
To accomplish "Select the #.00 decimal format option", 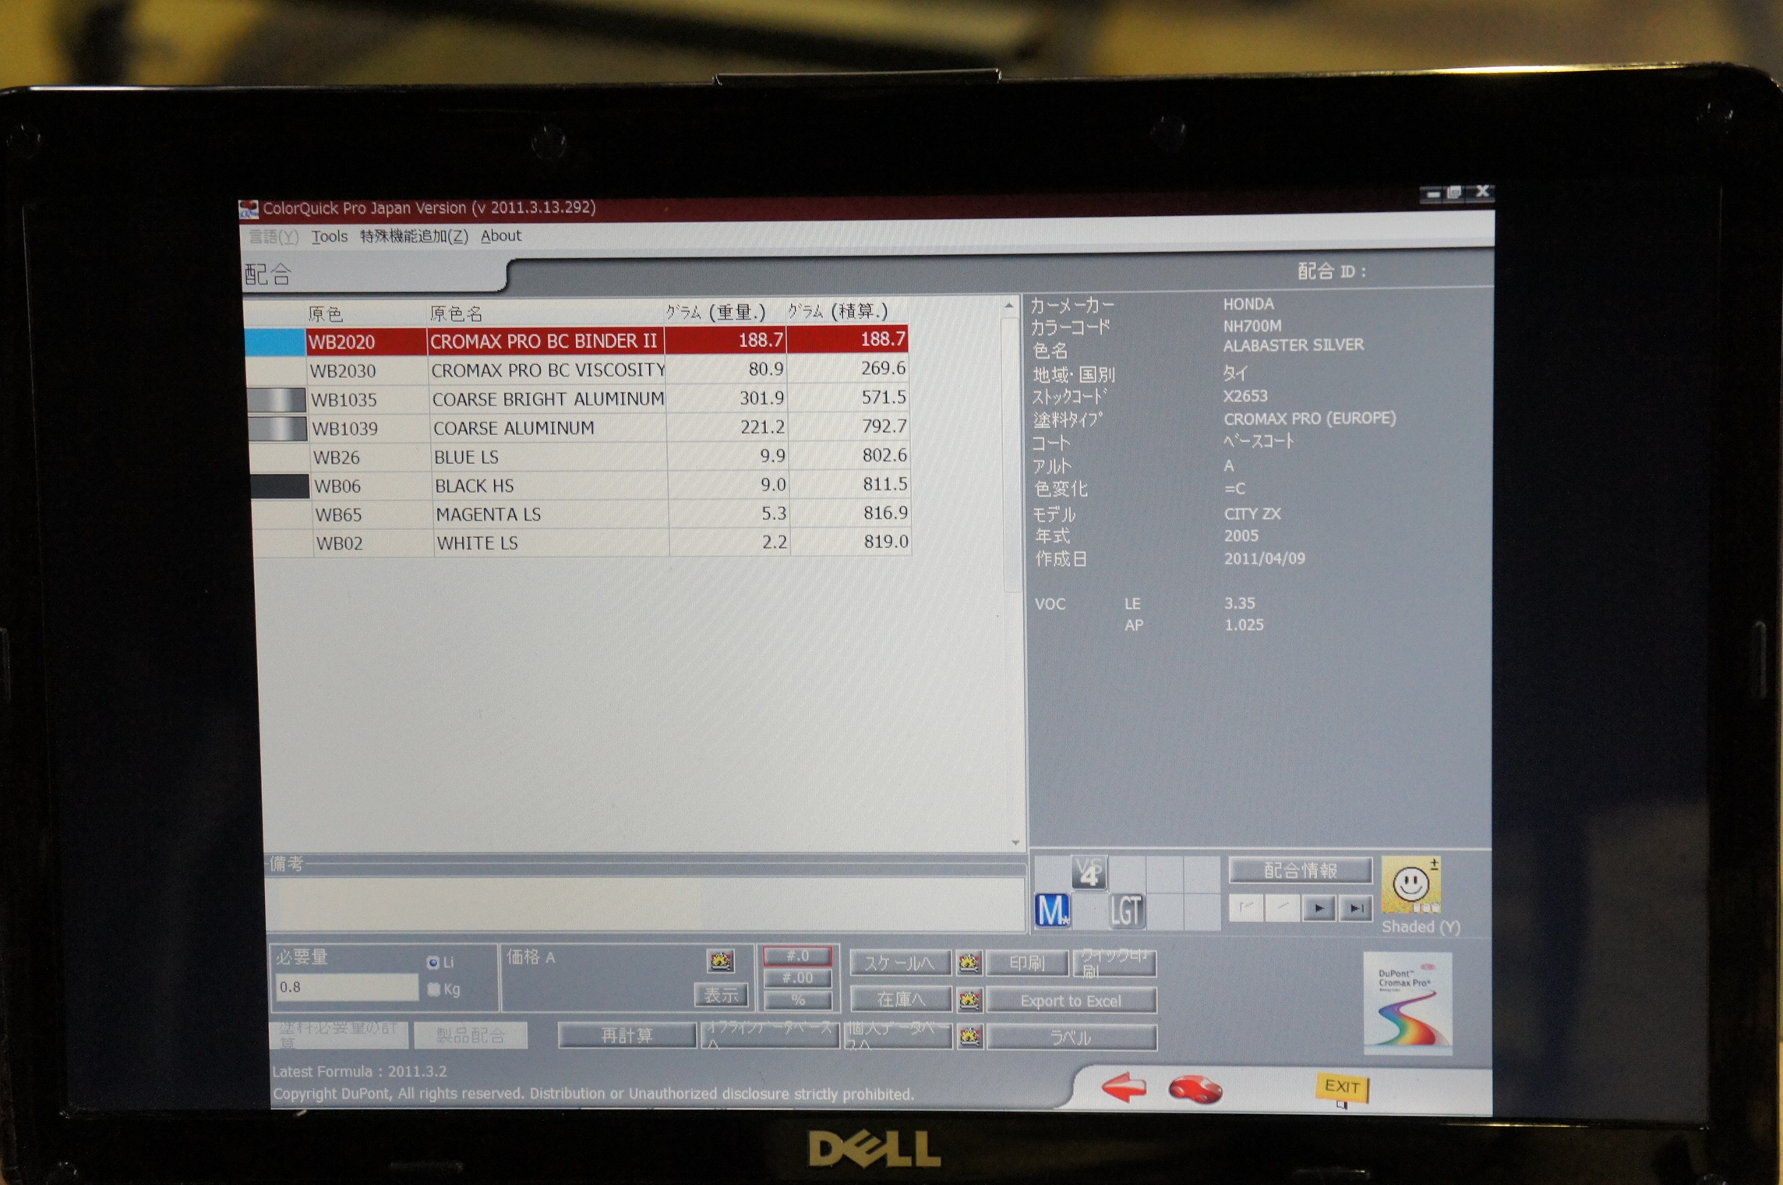I will click(798, 978).
